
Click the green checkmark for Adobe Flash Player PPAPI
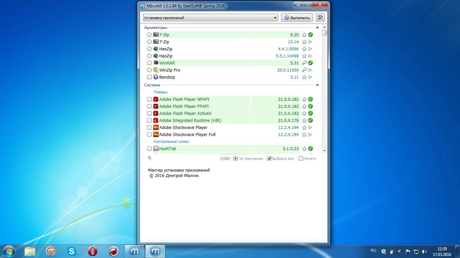tap(310, 106)
